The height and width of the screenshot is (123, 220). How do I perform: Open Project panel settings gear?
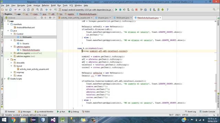click(50, 18)
